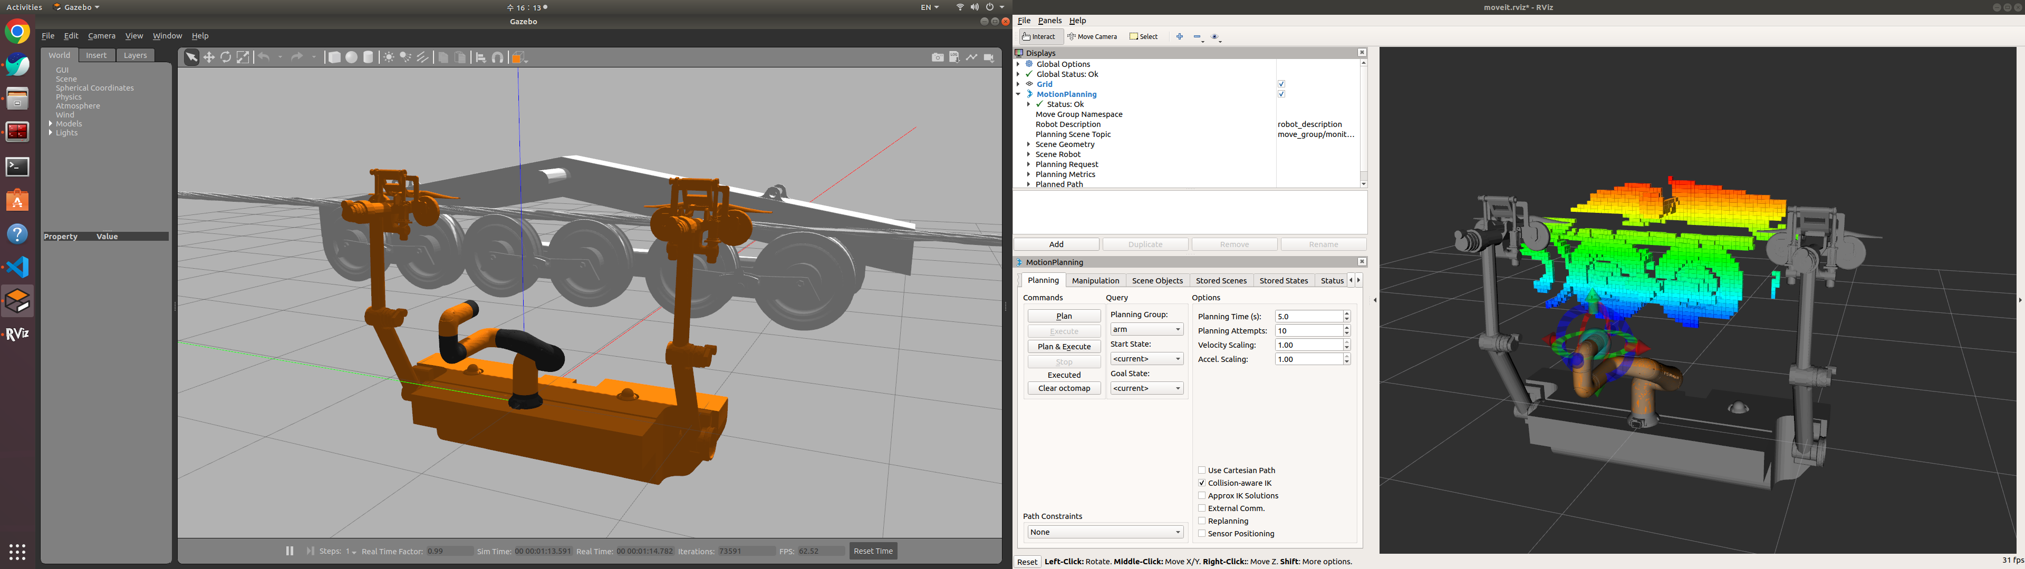Open the Steps count dropdown in Gazebo

(x=351, y=552)
